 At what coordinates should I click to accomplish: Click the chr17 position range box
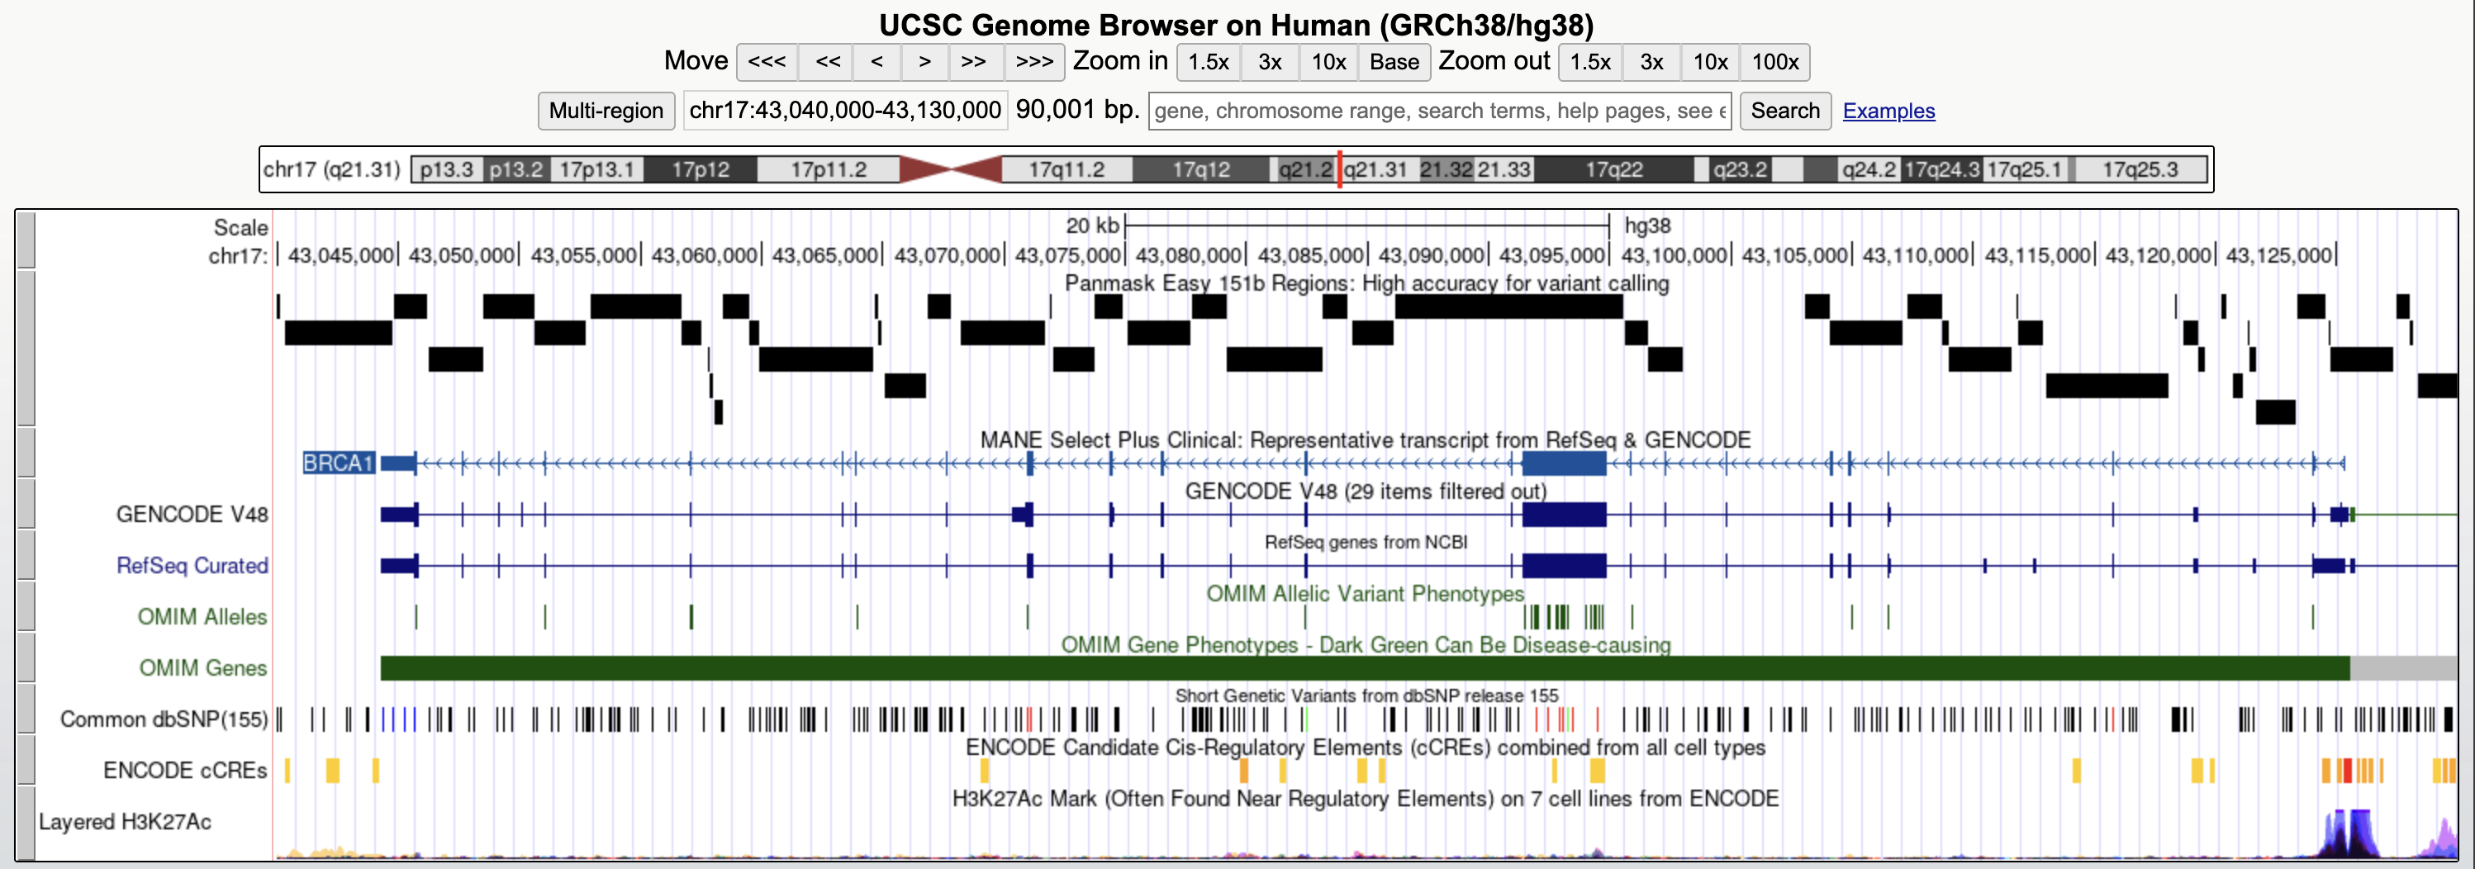pos(844,111)
